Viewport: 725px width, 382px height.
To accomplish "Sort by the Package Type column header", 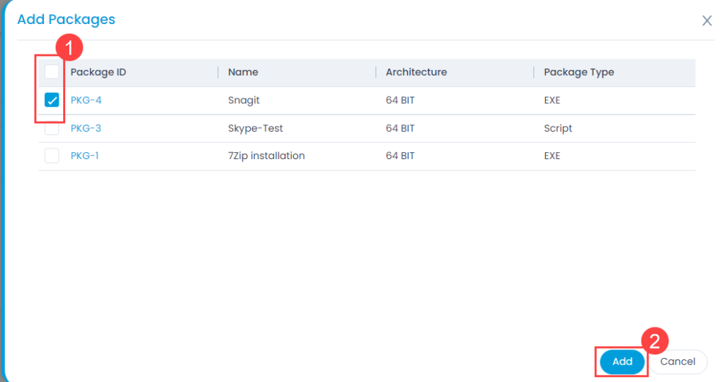I will [x=579, y=72].
